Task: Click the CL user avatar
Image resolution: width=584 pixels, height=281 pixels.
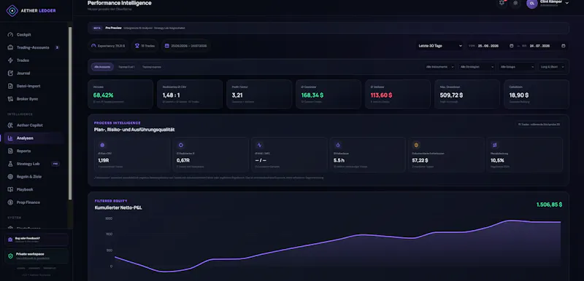Action: pos(532,3)
